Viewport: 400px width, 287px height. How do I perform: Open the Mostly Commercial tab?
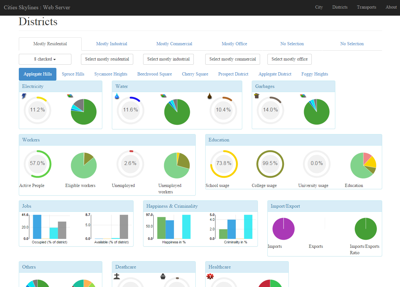(174, 44)
